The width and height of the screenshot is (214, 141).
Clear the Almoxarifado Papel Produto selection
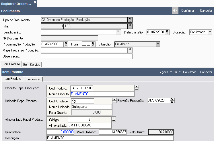click(114, 118)
